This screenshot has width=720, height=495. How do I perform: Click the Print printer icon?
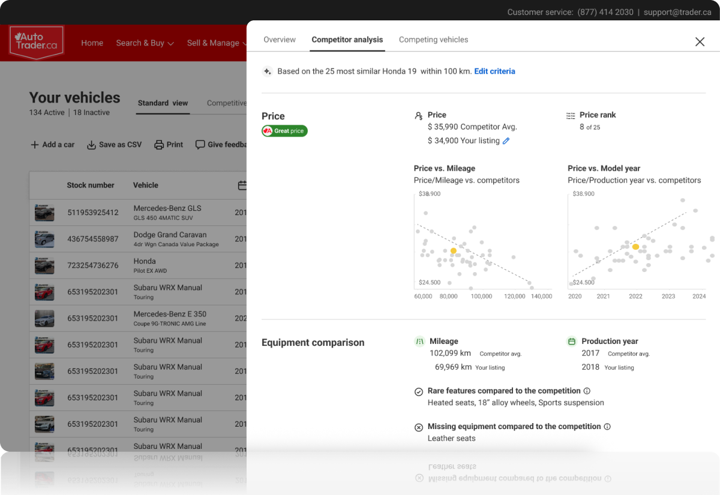pos(159,144)
